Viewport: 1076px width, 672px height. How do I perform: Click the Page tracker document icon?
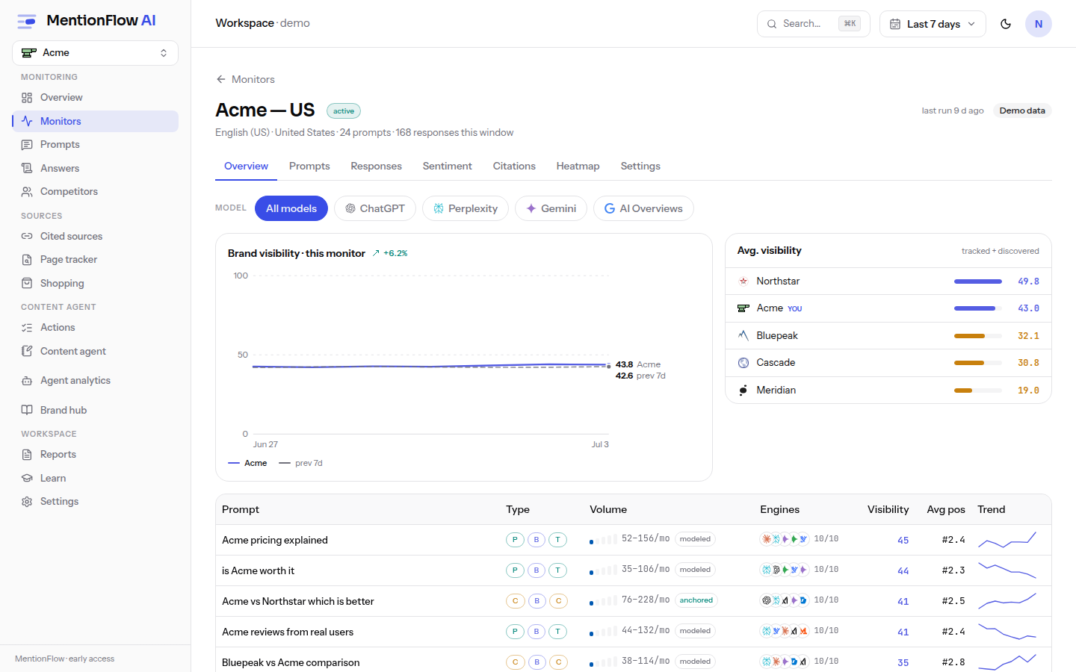(x=27, y=260)
